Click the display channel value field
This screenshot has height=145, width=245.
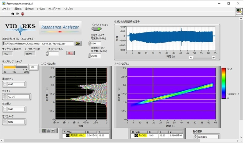pyautogui.click(x=54, y=54)
